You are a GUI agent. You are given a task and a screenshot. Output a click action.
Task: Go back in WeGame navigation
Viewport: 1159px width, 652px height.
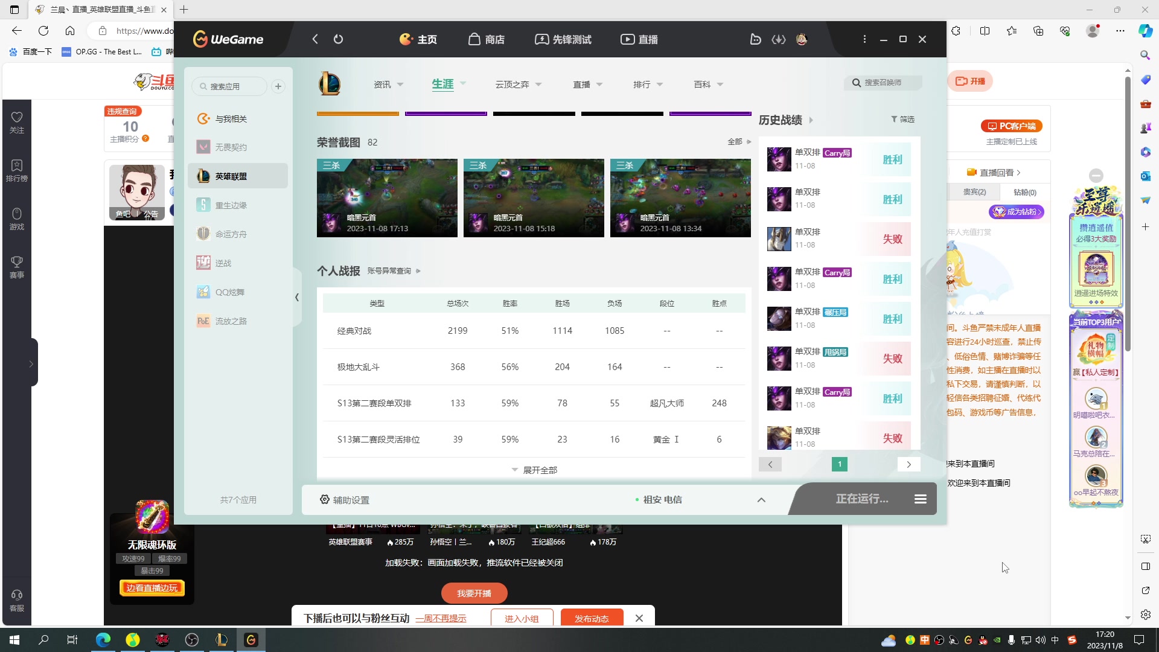(x=315, y=39)
